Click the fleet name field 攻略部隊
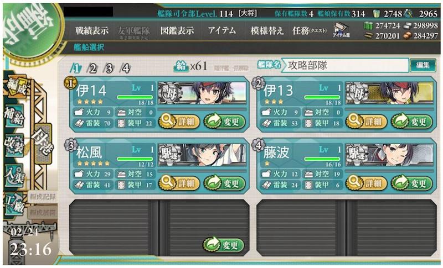The width and height of the screenshot is (443, 268). [x=344, y=65]
